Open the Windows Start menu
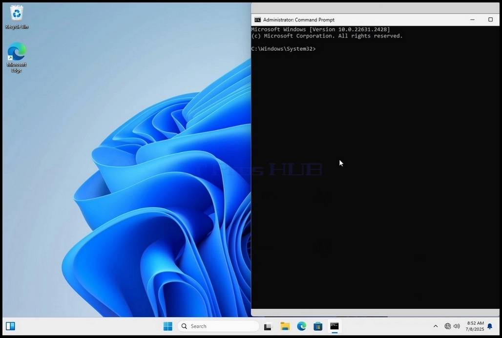 pos(168,326)
